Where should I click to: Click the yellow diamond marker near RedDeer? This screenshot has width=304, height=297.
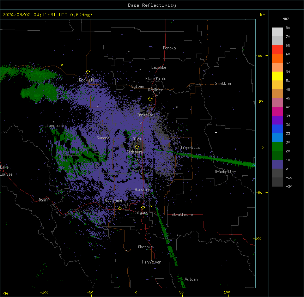point(150,99)
